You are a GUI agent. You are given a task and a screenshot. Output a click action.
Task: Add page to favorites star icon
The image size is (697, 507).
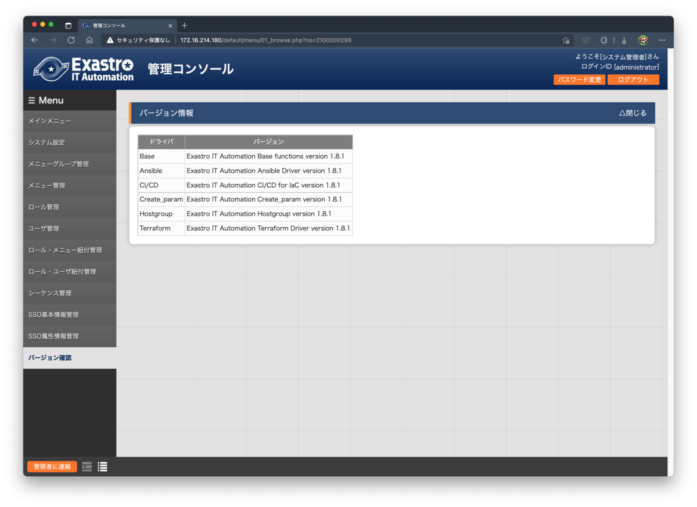pos(566,40)
